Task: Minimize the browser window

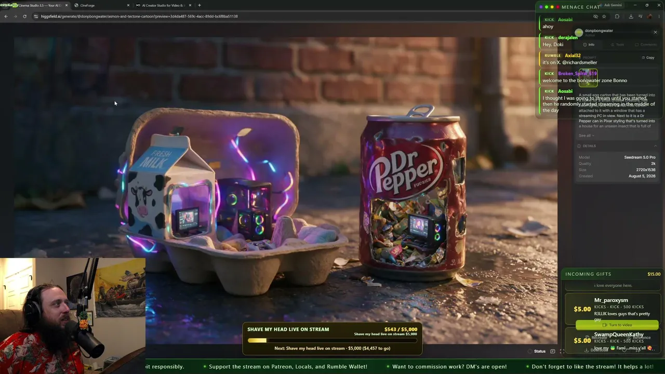Action: pyautogui.click(x=635, y=5)
